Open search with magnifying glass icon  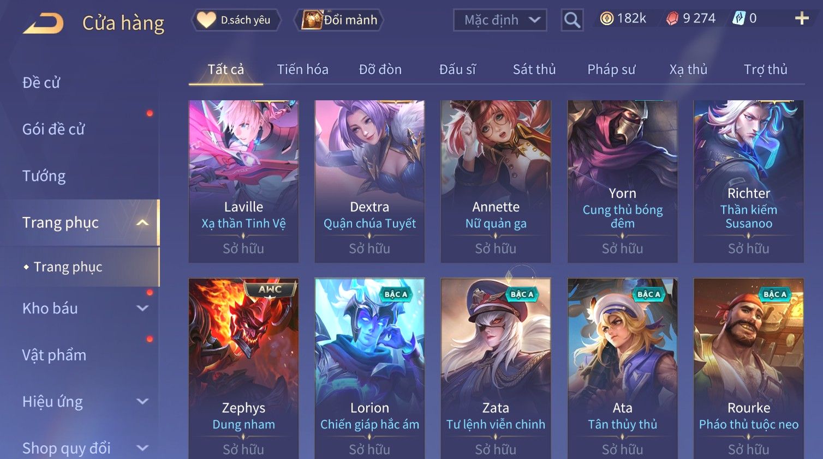click(572, 20)
